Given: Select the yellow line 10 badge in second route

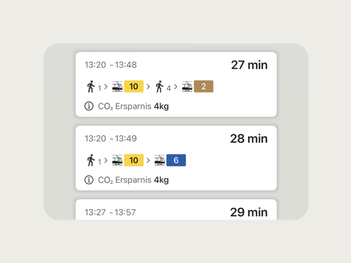Looking at the screenshot, I should pyautogui.click(x=134, y=160).
